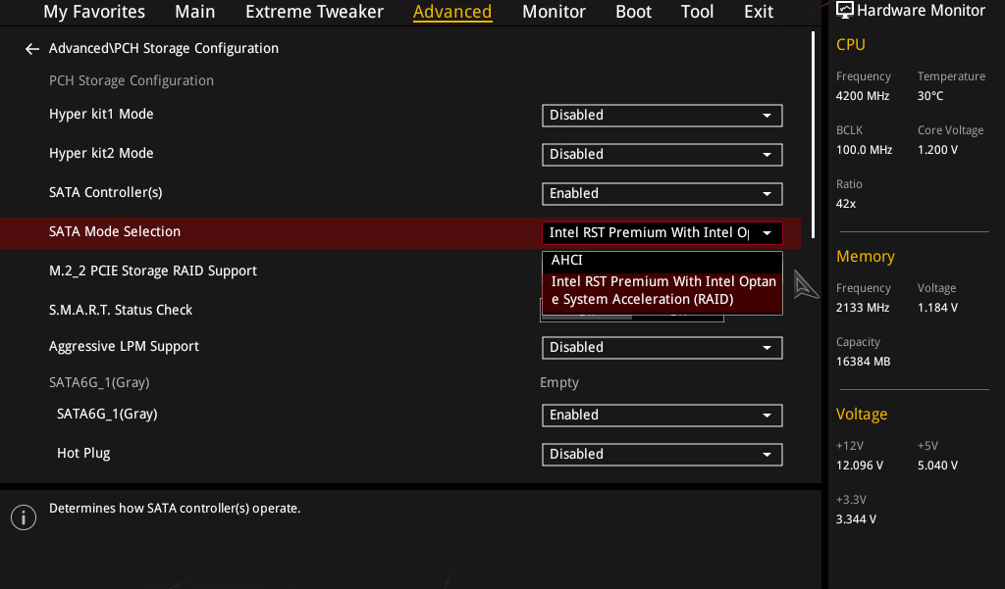The width and height of the screenshot is (1005, 589).
Task: Switch to the Main tab
Action: tap(195, 12)
